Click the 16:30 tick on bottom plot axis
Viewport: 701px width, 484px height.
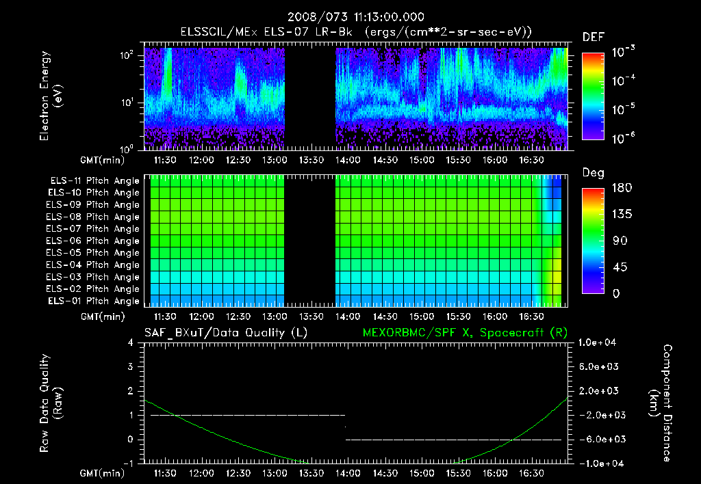click(531, 473)
